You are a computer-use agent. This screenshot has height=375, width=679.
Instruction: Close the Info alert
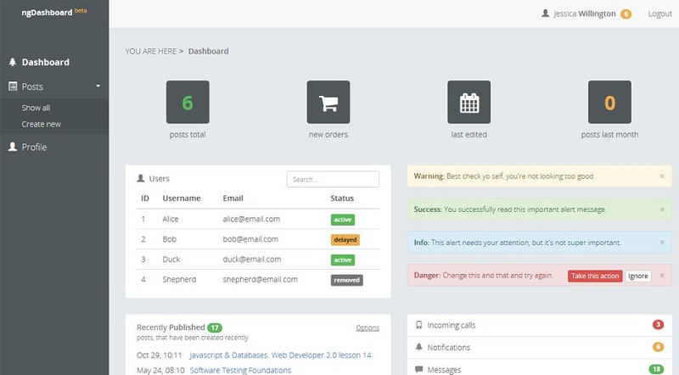pyautogui.click(x=662, y=243)
